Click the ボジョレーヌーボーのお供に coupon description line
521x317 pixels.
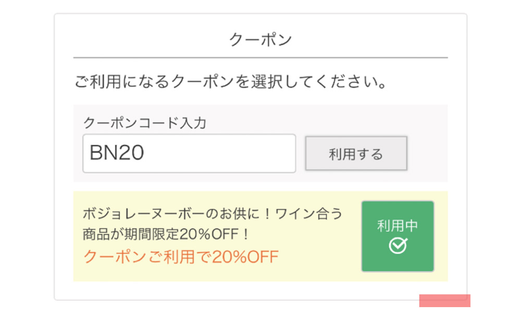tap(213, 214)
